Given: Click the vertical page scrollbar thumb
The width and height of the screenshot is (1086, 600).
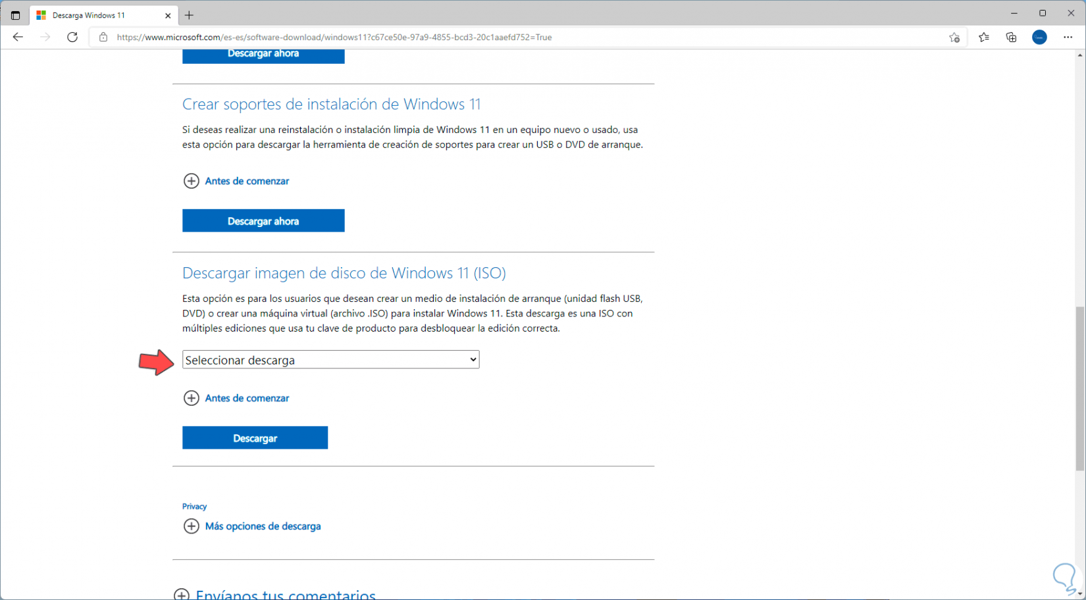Looking at the screenshot, I should (1079, 389).
